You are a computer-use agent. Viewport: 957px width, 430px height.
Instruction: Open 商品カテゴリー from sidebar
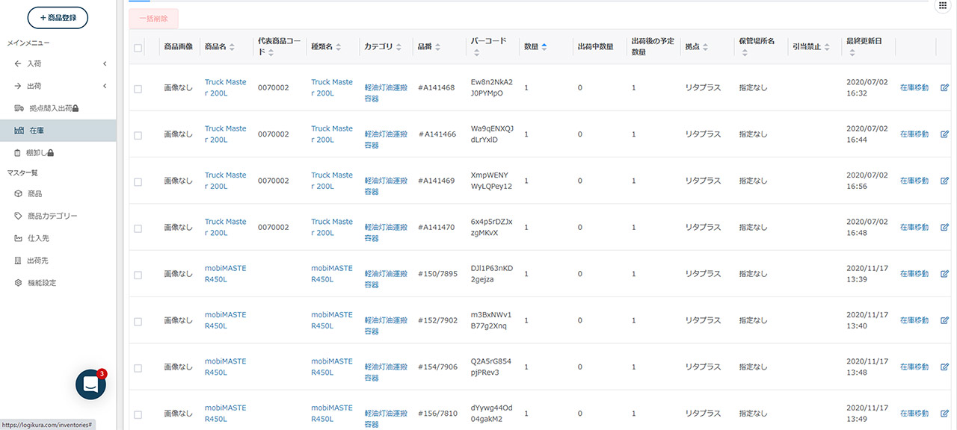click(52, 216)
